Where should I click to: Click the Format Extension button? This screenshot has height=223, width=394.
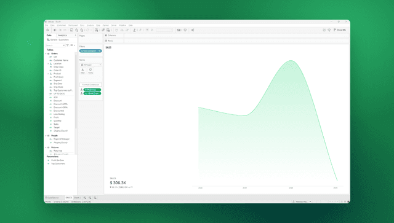coord(90,85)
